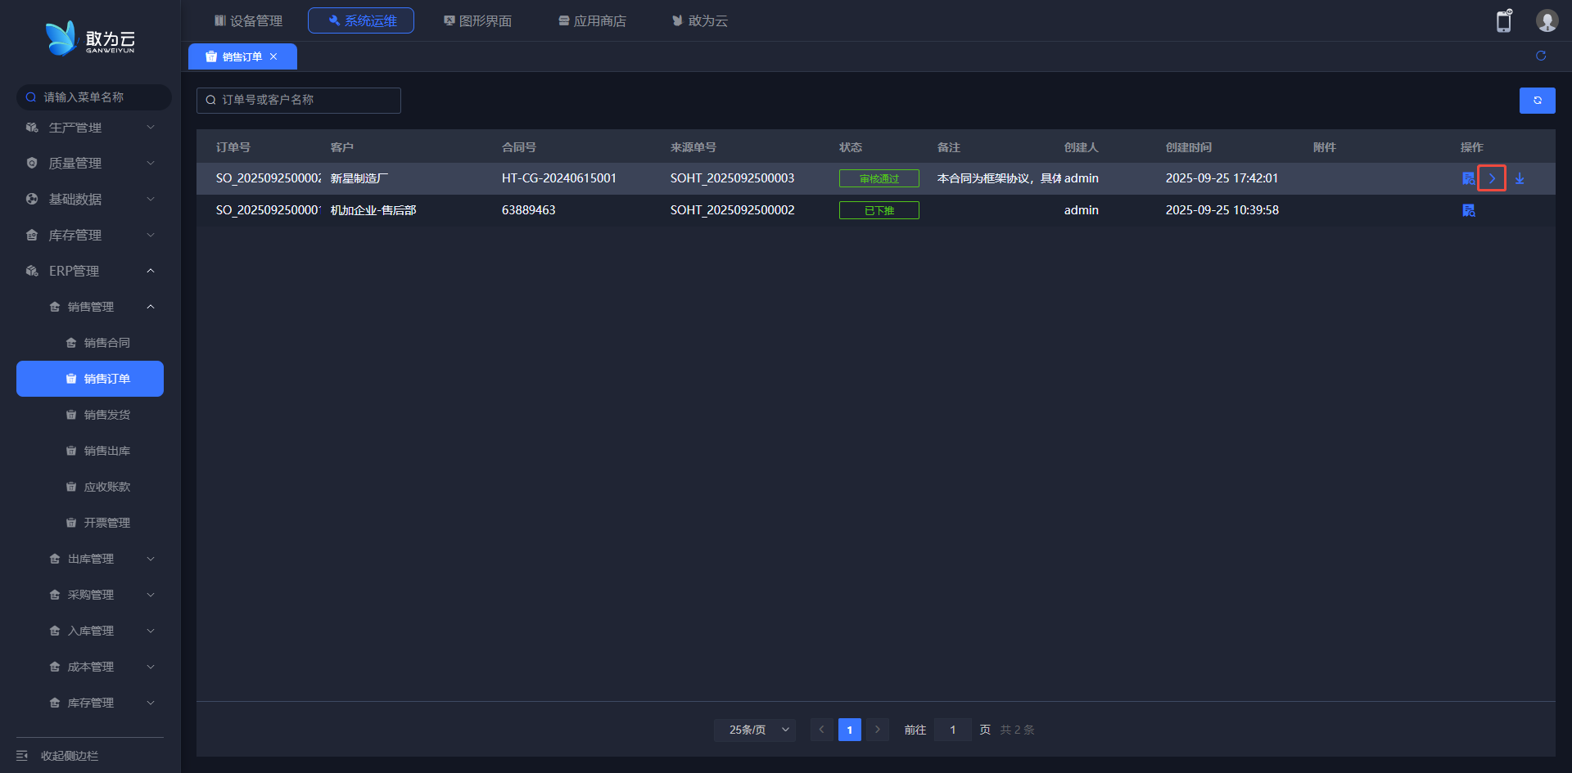Click creation time 2025-09-25 10:39:58
1572x773 pixels.
(x=1222, y=210)
